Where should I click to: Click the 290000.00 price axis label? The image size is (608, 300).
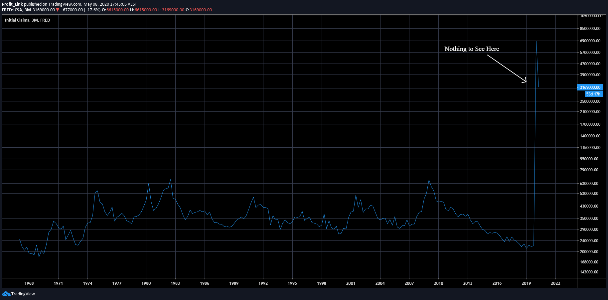[x=589, y=229]
